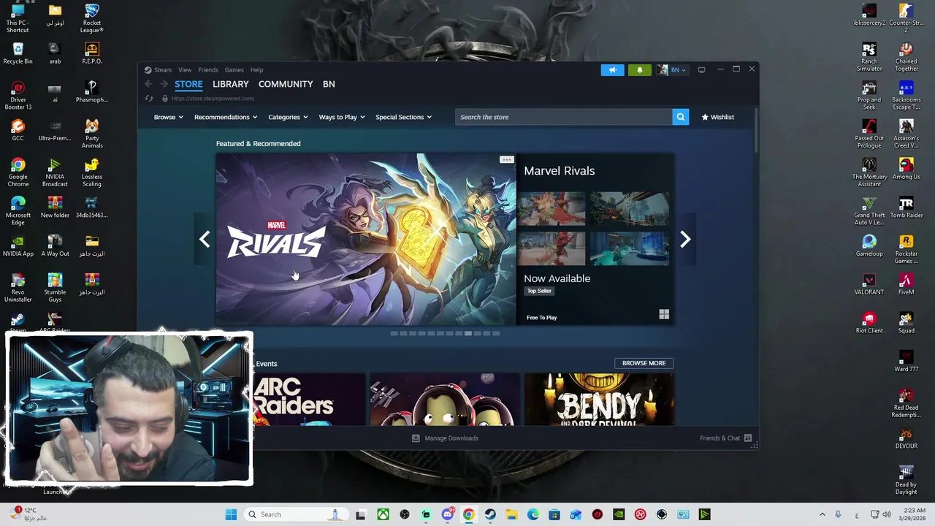Expand the Special Sections dropdown

pos(403,117)
